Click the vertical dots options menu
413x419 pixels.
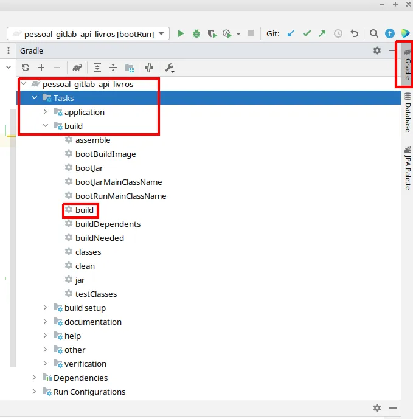coord(9,50)
